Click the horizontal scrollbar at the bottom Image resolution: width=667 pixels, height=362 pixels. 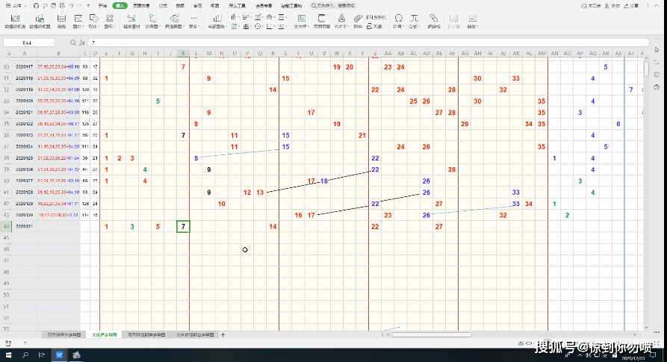(x=448, y=335)
